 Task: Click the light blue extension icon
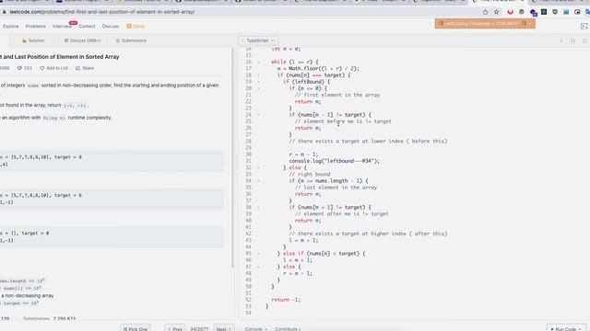(x=566, y=12)
